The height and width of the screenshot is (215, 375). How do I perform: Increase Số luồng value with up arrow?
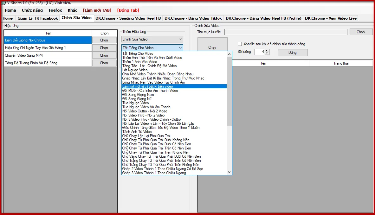[267, 50]
